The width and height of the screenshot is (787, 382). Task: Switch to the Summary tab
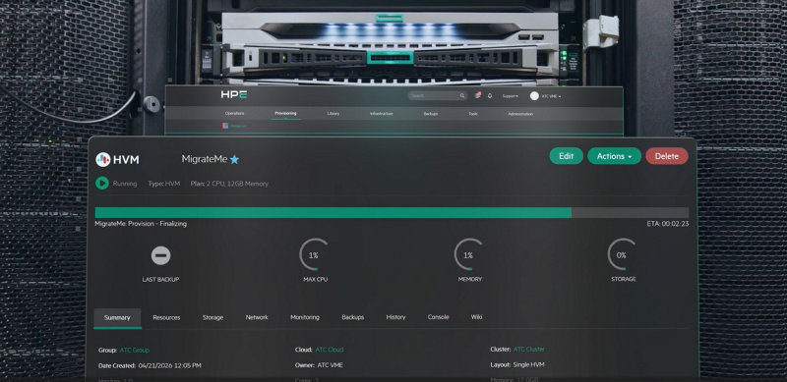(117, 317)
